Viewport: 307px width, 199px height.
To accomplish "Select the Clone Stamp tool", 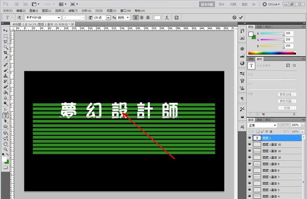I will pos(5,76).
